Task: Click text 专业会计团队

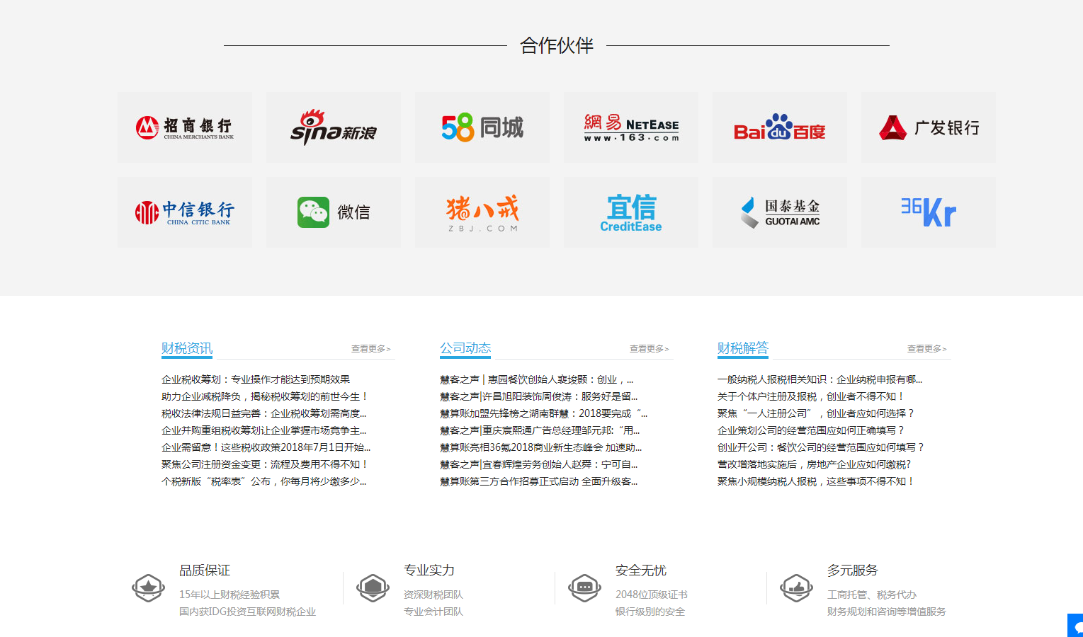Action: click(x=433, y=612)
